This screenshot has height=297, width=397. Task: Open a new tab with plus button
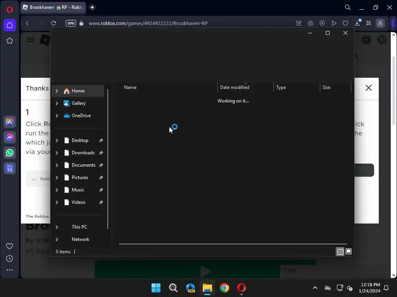pos(92,7)
